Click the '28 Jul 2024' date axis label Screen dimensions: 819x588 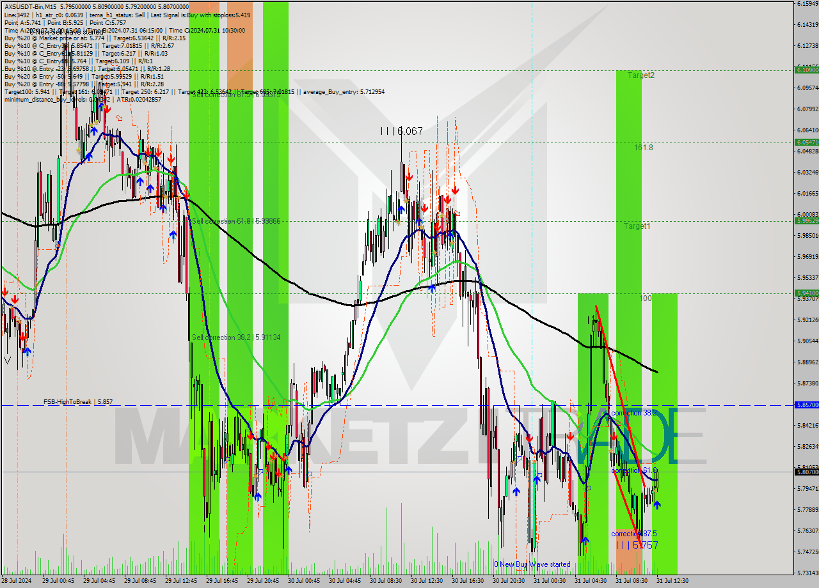(x=16, y=581)
